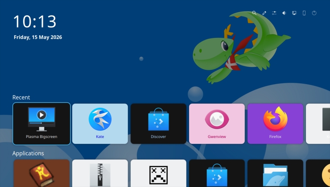
Task: Open the Gwenview tile
Action: [x=217, y=123]
